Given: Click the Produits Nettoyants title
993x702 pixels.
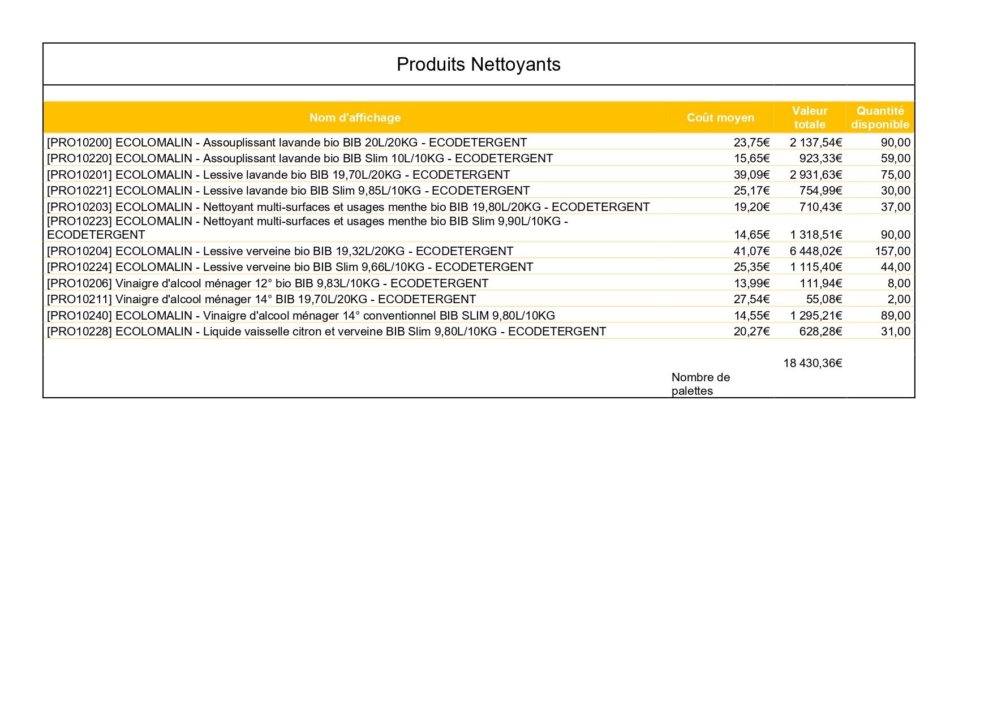Looking at the screenshot, I should (x=478, y=64).
